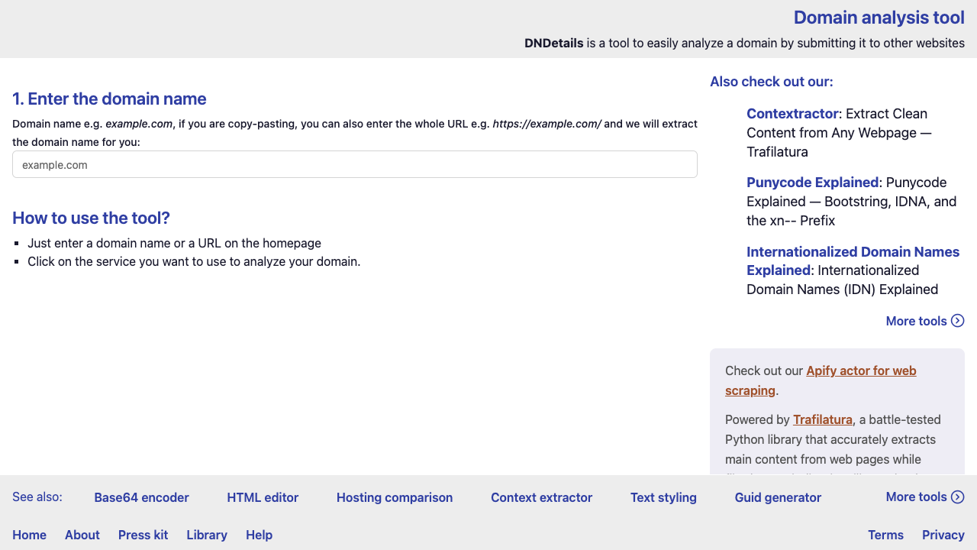
Task: Open the Punycode Explained link
Action: [812, 183]
